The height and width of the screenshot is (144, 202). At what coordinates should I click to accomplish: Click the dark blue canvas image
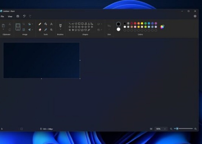tap(41, 60)
